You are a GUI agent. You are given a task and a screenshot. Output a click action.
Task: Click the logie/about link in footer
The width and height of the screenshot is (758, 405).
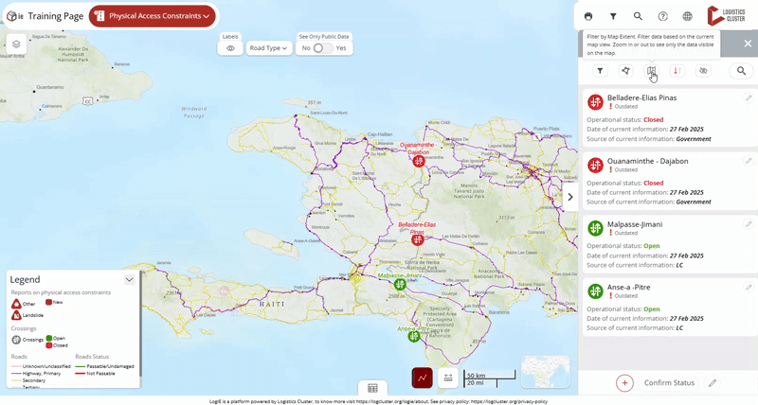390,401
